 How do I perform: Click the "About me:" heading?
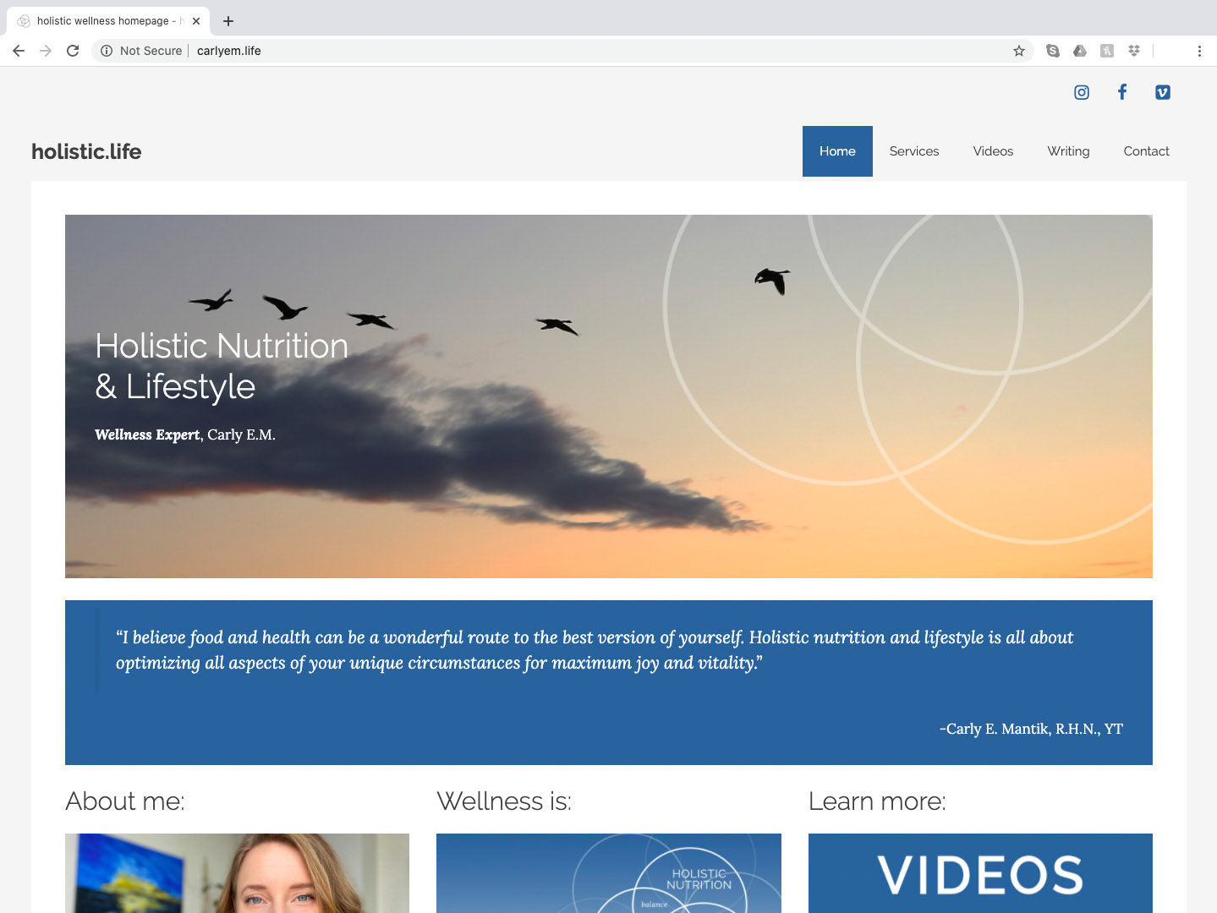125,801
